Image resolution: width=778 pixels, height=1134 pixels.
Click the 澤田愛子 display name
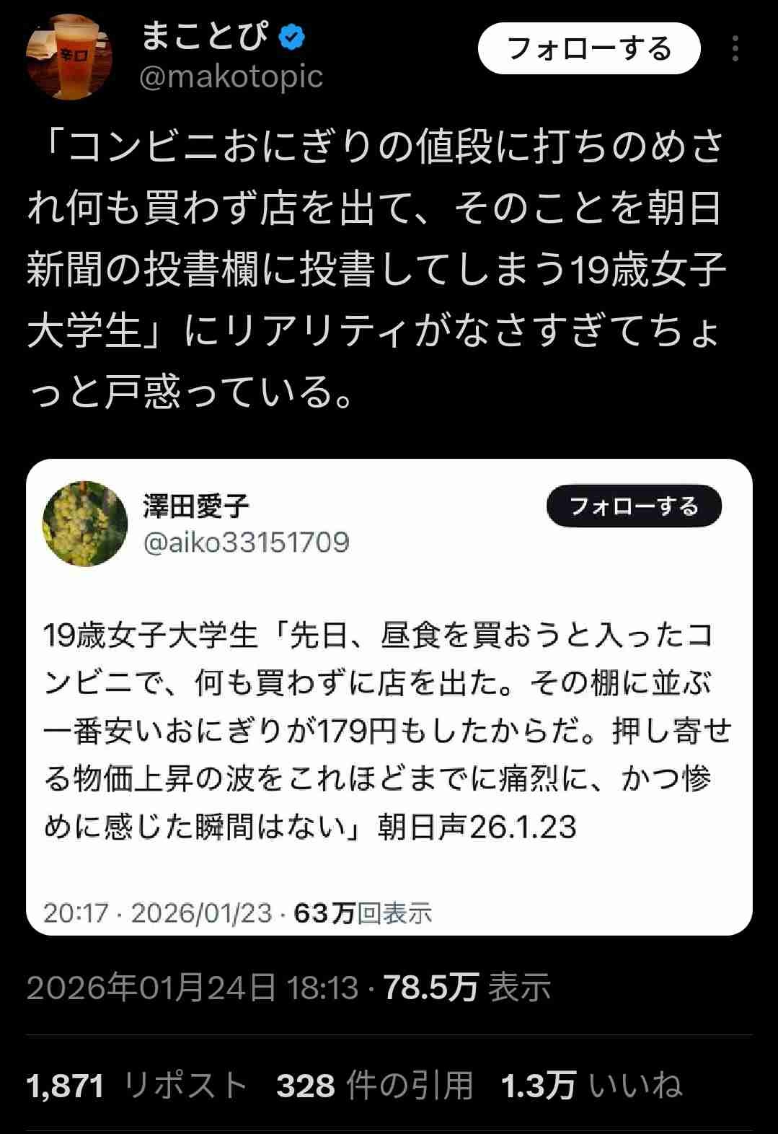pos(196,506)
